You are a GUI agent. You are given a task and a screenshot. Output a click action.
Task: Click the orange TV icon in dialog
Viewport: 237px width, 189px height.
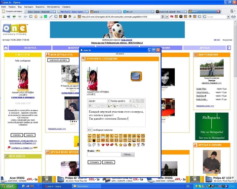(136, 76)
